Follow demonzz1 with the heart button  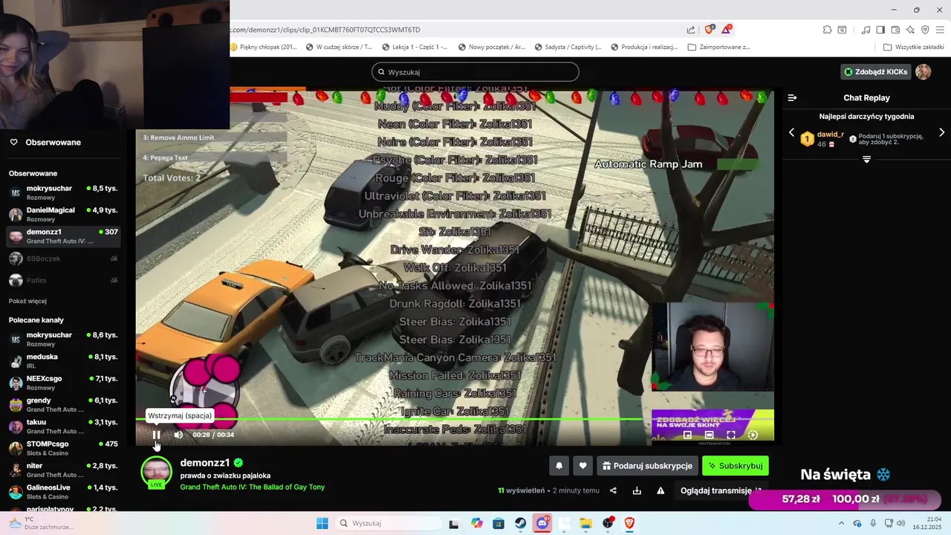[x=583, y=466]
